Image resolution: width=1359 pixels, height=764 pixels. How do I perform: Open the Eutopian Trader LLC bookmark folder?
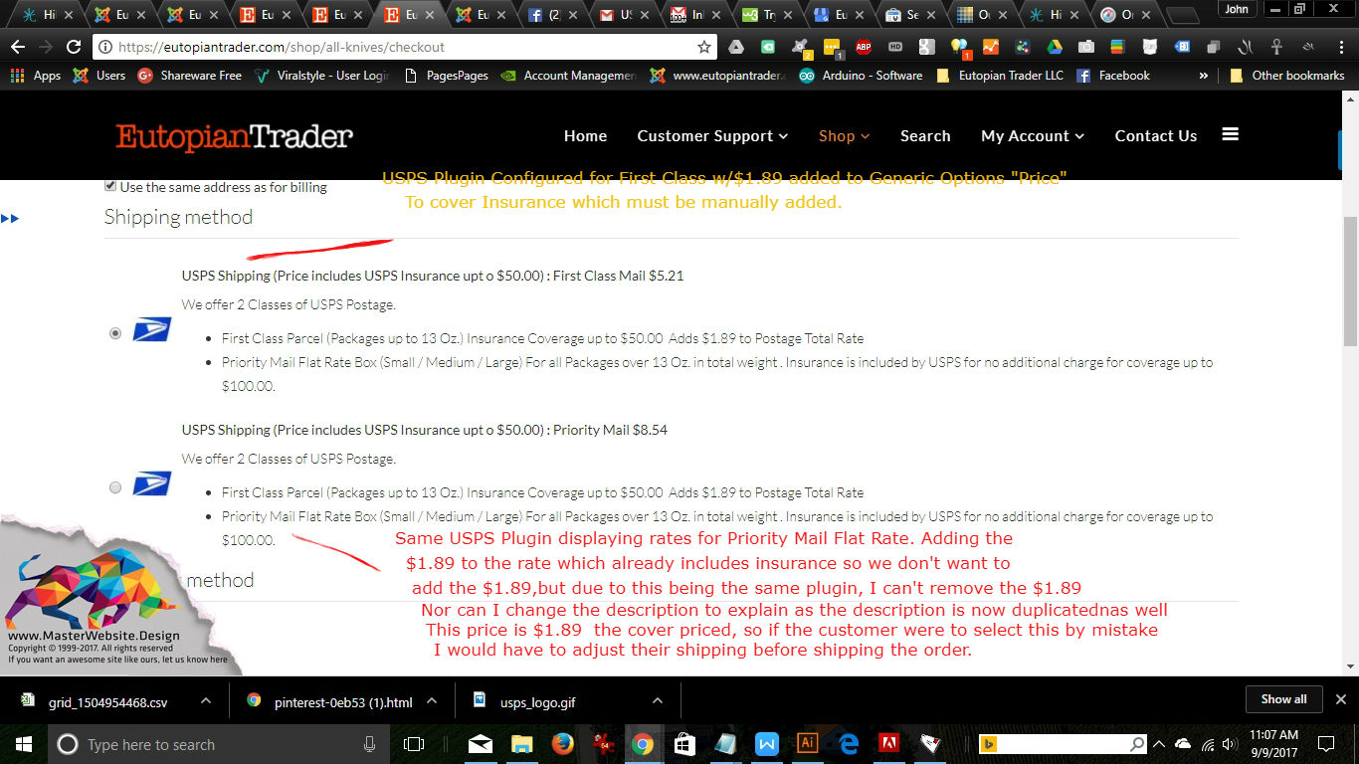(x=1000, y=76)
